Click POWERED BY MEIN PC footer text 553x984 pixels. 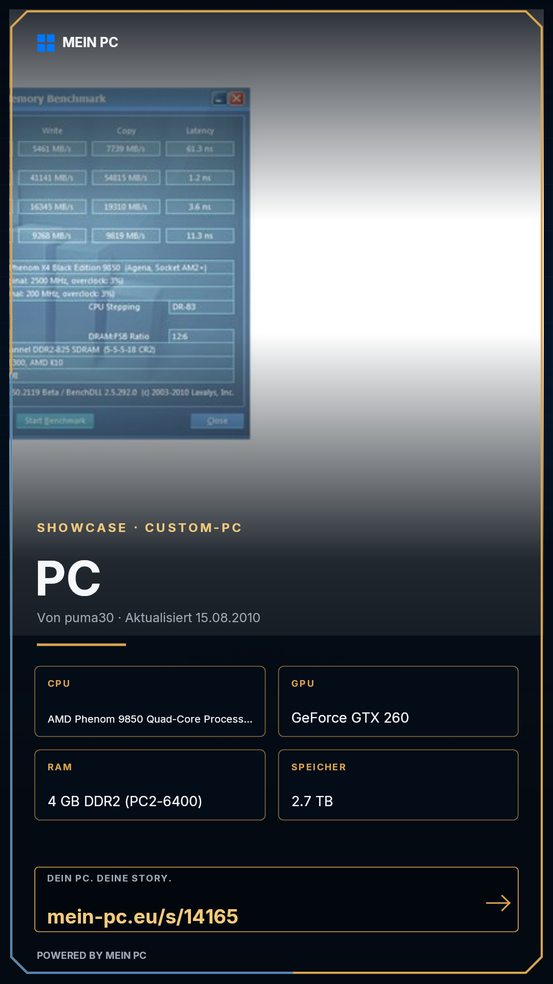92,955
